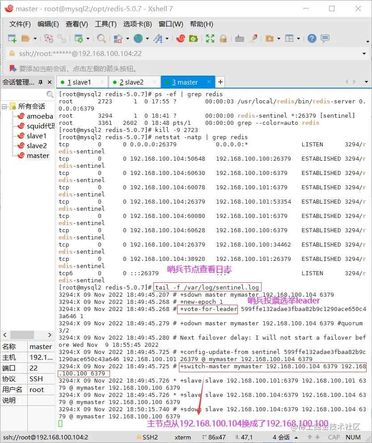
Task: Add a new tab with plus button
Action: [x=220, y=82]
